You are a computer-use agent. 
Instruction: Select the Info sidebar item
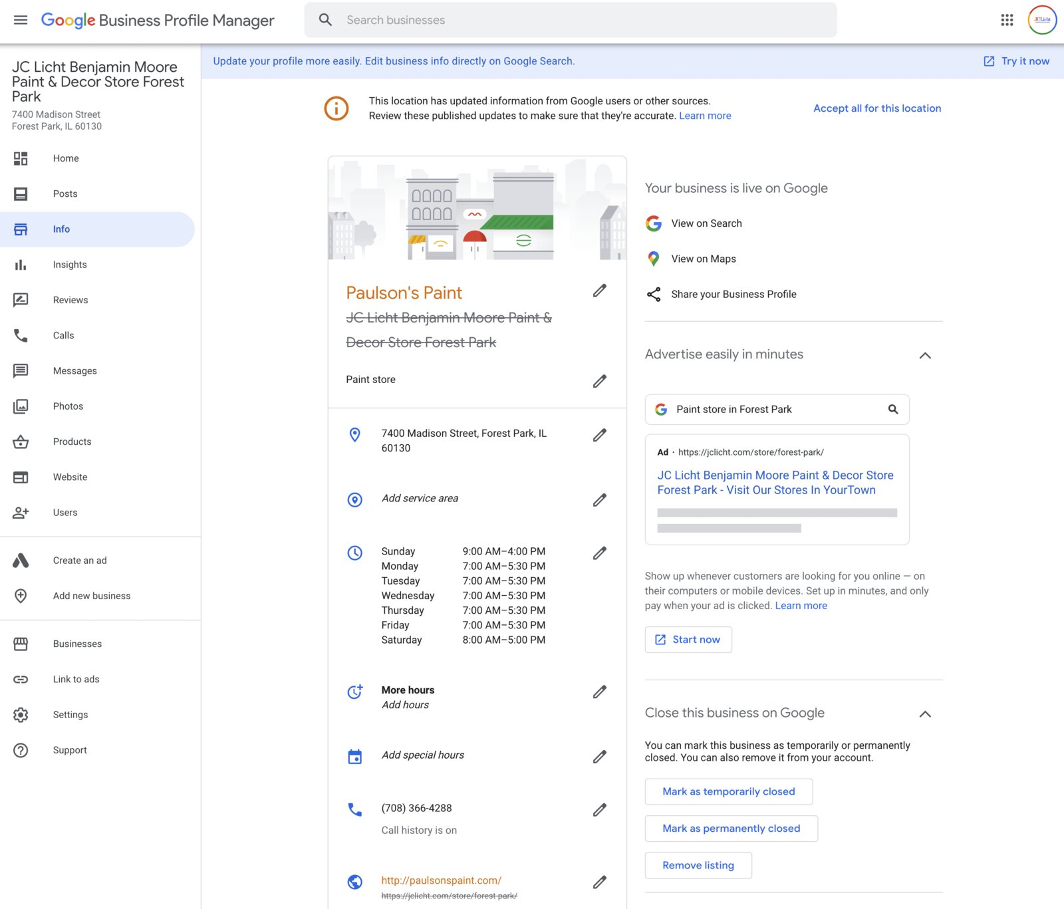point(97,229)
